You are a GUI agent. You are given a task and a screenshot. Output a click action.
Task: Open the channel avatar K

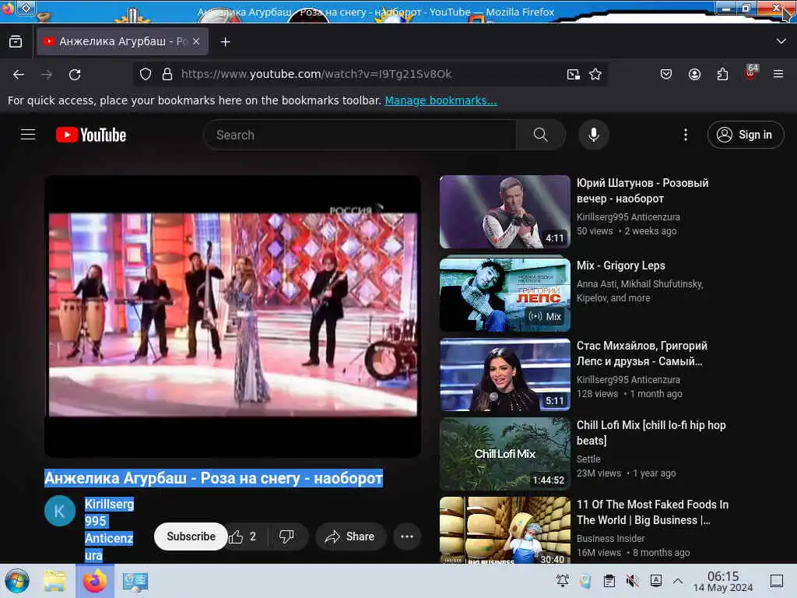(x=59, y=511)
